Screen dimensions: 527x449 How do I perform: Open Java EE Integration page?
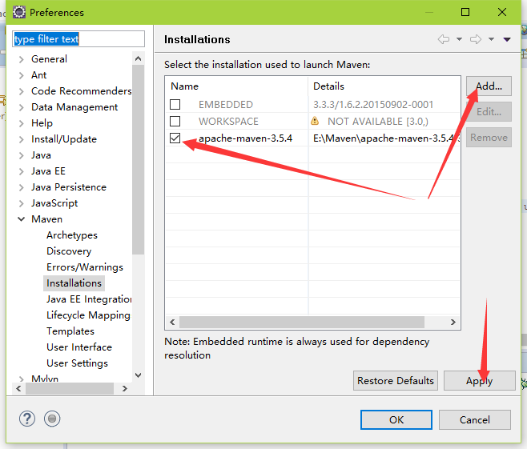[89, 299]
